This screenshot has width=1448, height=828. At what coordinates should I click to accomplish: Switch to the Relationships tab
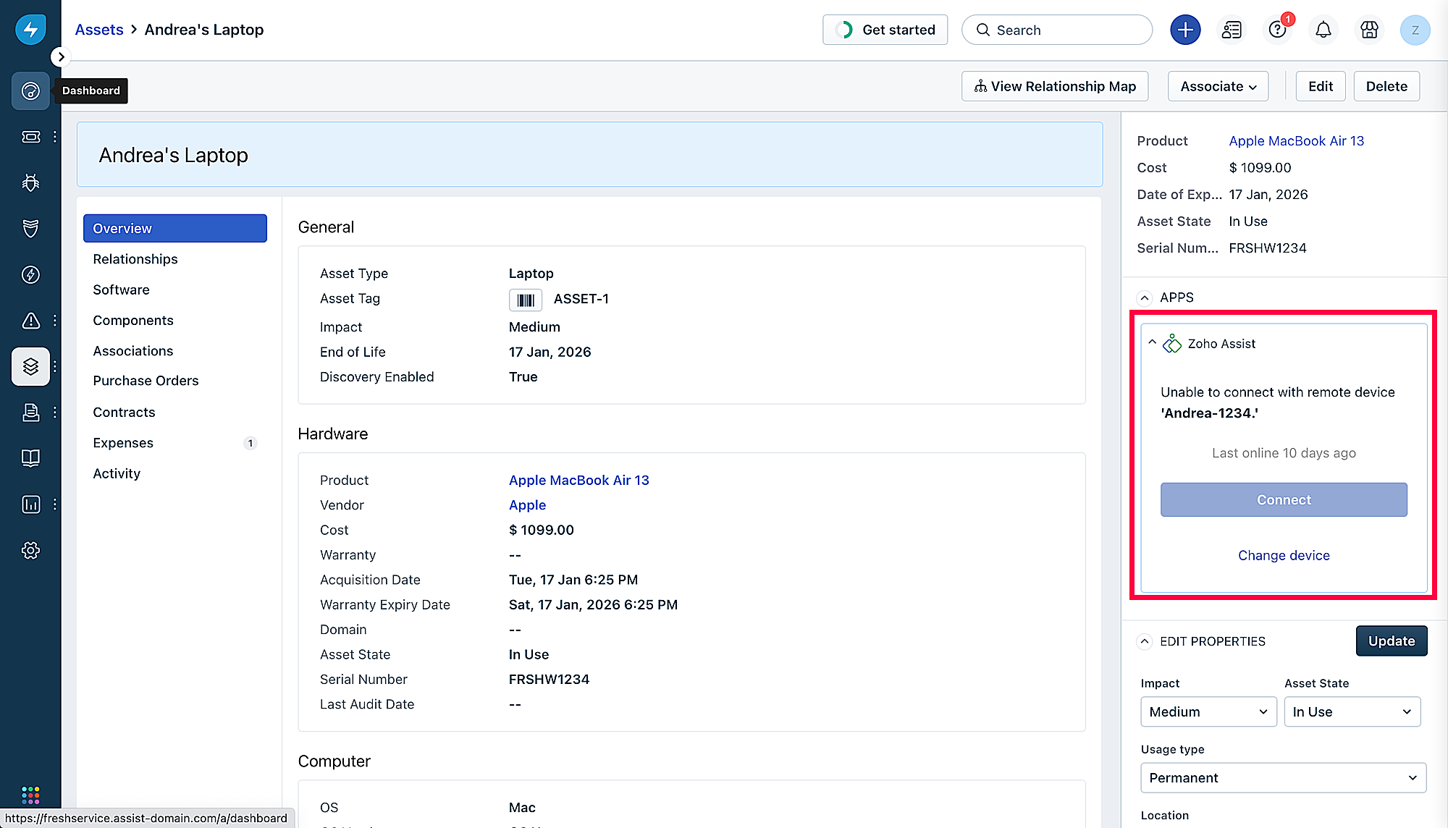click(x=135, y=259)
